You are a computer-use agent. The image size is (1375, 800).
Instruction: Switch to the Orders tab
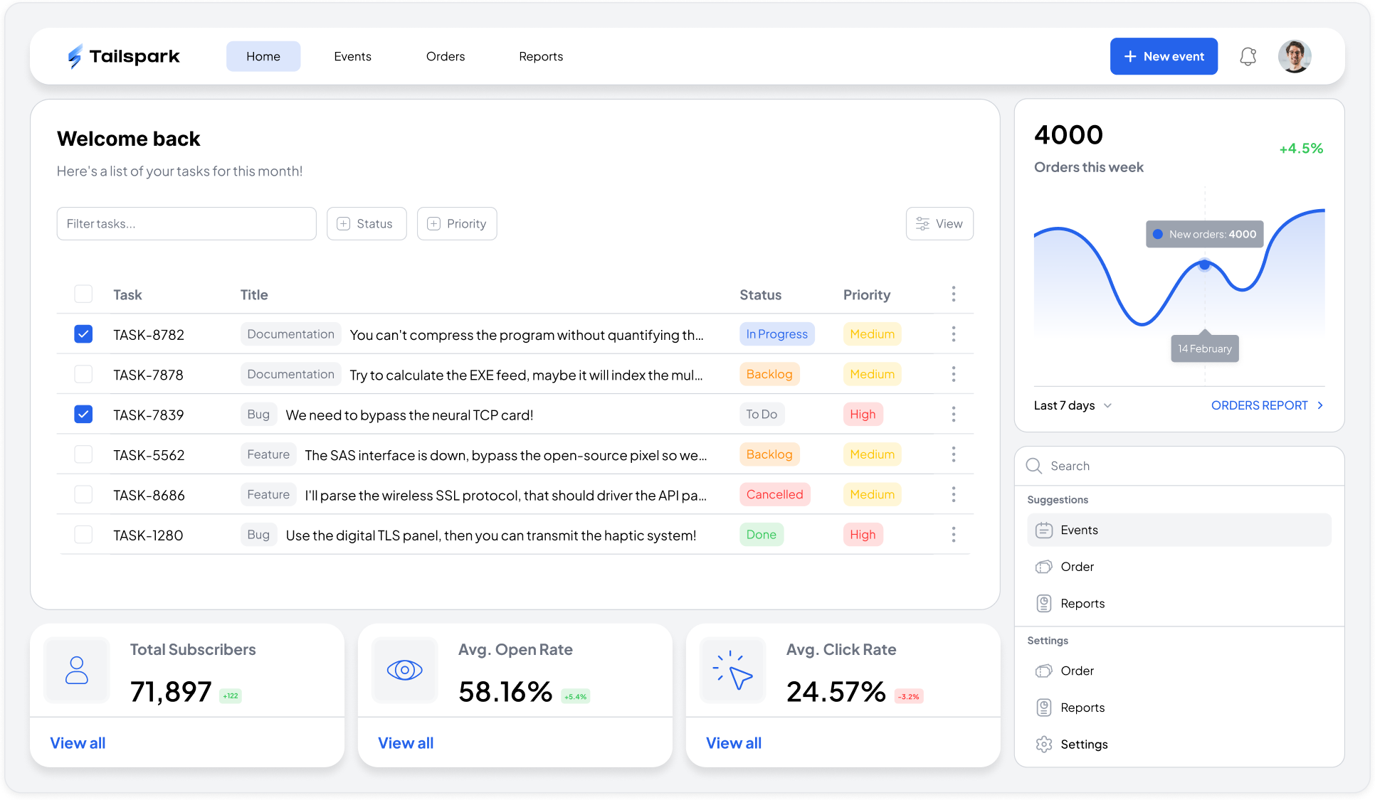[x=446, y=56]
